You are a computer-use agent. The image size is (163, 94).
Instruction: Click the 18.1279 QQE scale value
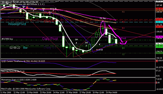coord(159,67)
